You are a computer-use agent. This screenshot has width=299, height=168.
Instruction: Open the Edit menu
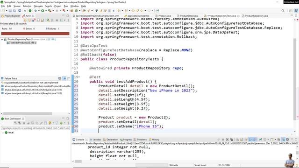9,6
